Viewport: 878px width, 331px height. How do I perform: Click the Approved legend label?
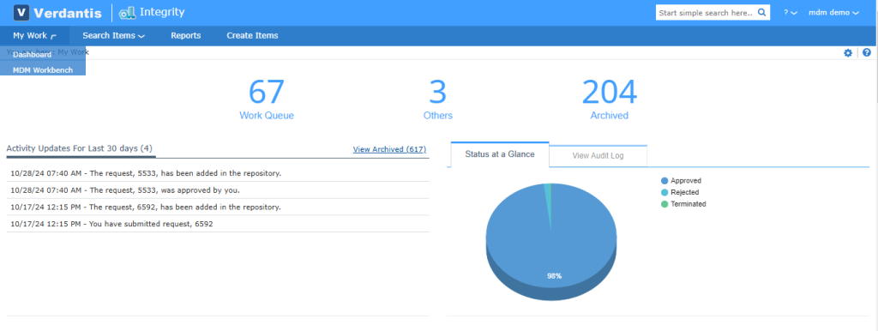pos(686,181)
